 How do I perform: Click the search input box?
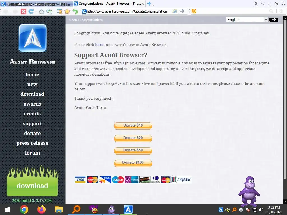pyautogui.click(x=232, y=11)
